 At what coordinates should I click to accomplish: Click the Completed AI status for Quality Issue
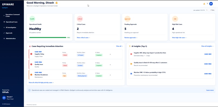(x=99, y=65)
